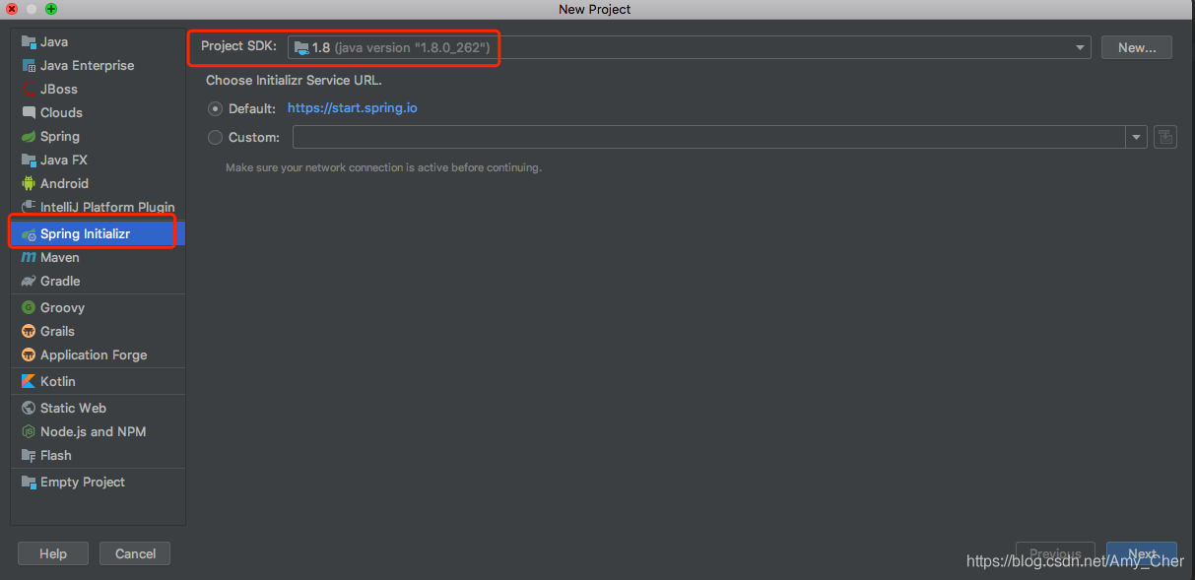Click the Help button
The height and width of the screenshot is (580, 1195).
coord(53,553)
